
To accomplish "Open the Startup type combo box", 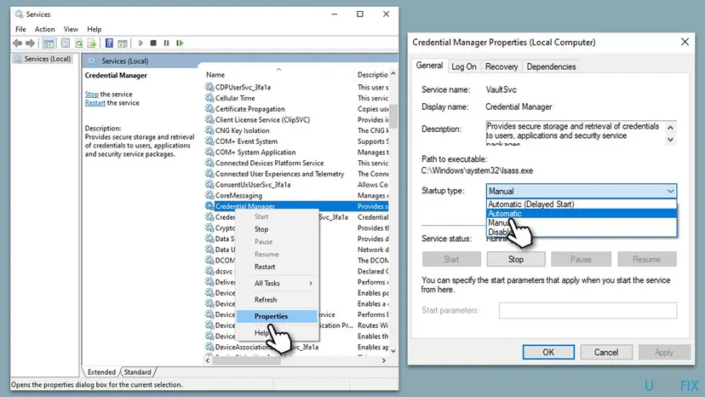I will point(582,191).
